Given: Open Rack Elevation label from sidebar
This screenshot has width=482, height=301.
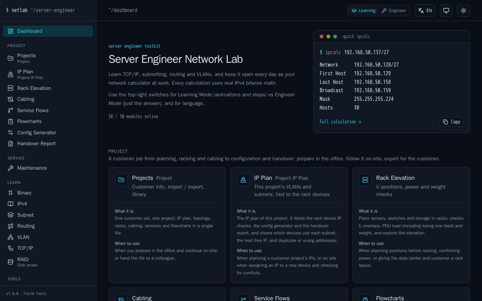Looking at the screenshot, I should pyautogui.click(x=34, y=88).
